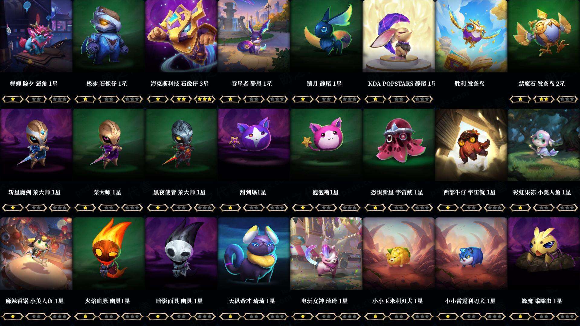
Task: Pick the two-star badge under 菜大师 1星
Action: (109, 208)
